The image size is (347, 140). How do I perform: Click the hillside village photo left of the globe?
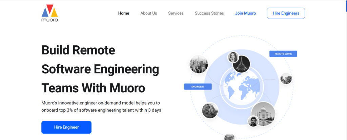[210, 110]
